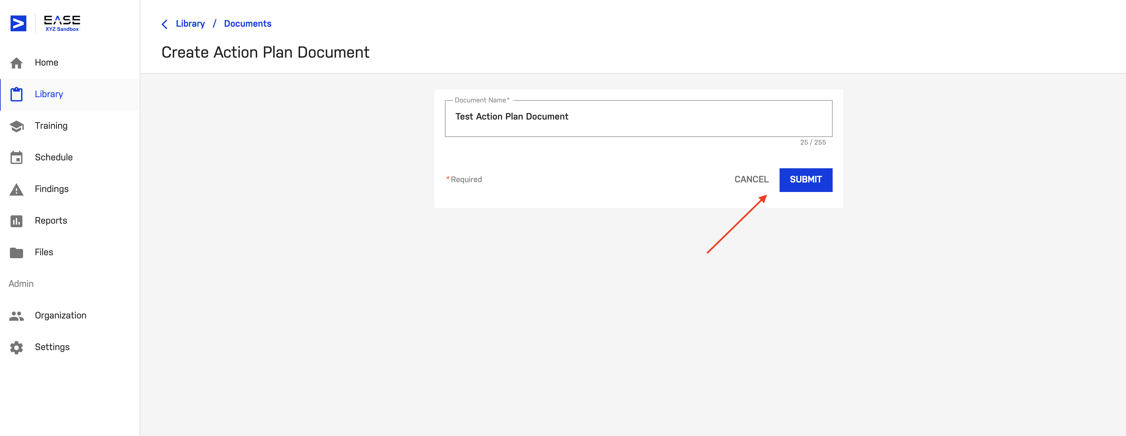Open the Schedule menu item
The height and width of the screenshot is (436, 1126).
pos(70,158)
